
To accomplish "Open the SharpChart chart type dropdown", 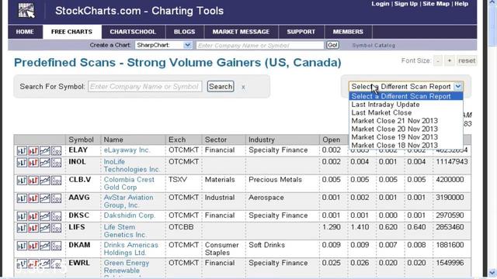I will [x=164, y=45].
